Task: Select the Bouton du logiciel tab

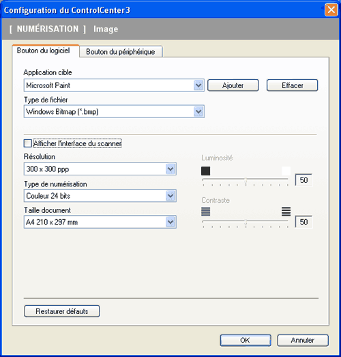Action: pos(44,51)
